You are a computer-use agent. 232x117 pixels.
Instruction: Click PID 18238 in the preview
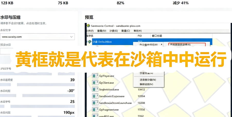click(141, 103)
